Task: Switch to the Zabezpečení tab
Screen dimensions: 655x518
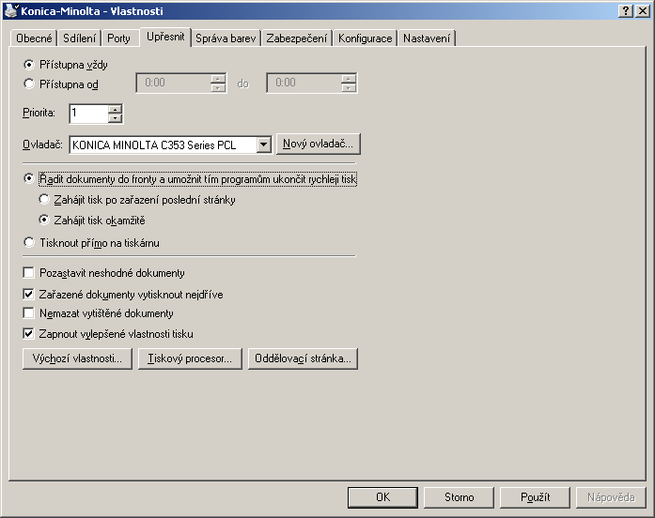Action: [x=297, y=38]
